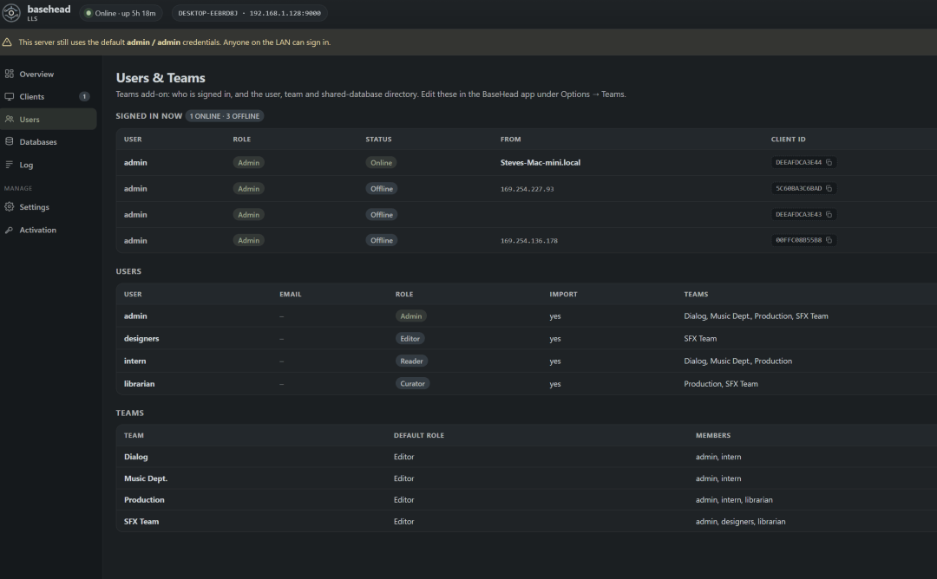Click the Online status badge for Steves-Mac-mini
The height and width of the screenshot is (579, 937).
(381, 162)
